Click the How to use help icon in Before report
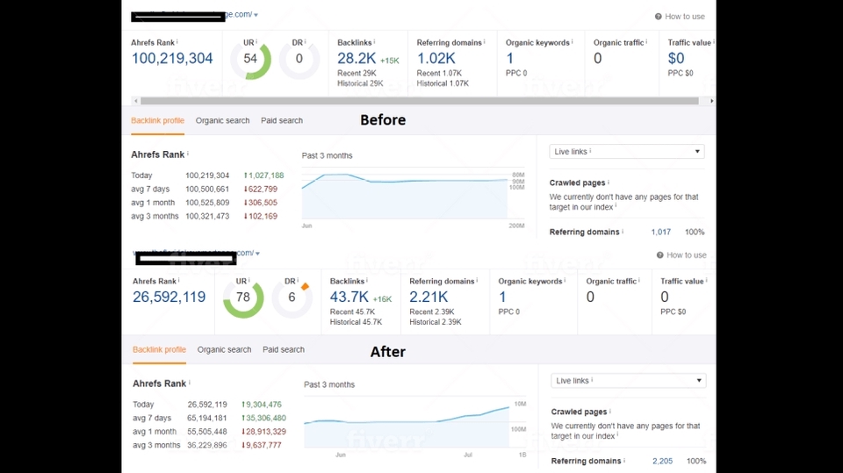843x473 pixels. coord(658,17)
